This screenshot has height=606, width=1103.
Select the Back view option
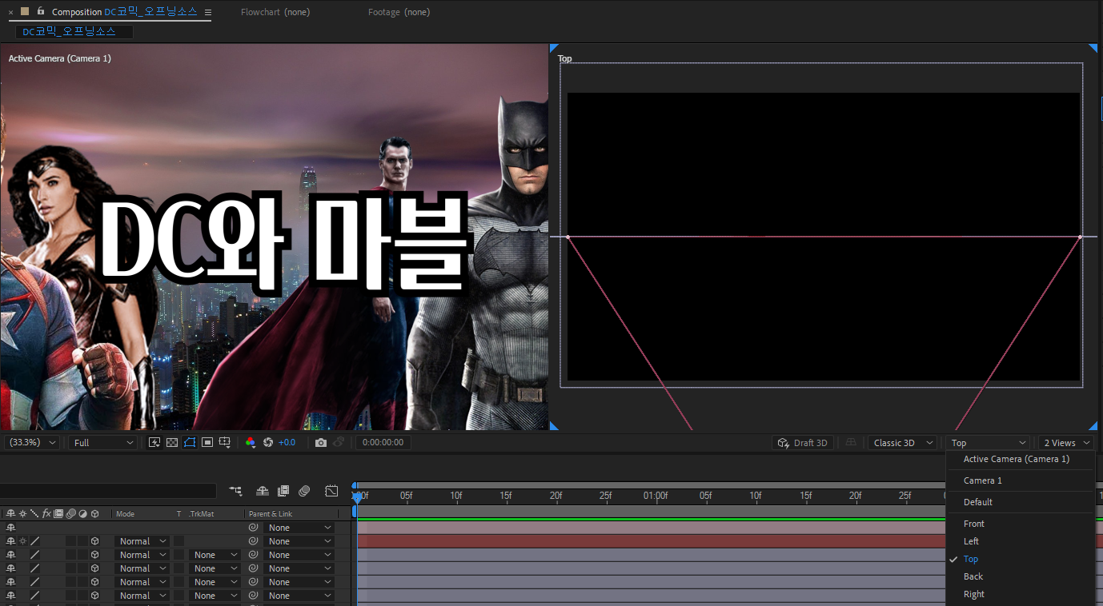point(973,576)
